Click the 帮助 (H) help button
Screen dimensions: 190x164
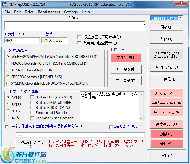tap(167, 39)
